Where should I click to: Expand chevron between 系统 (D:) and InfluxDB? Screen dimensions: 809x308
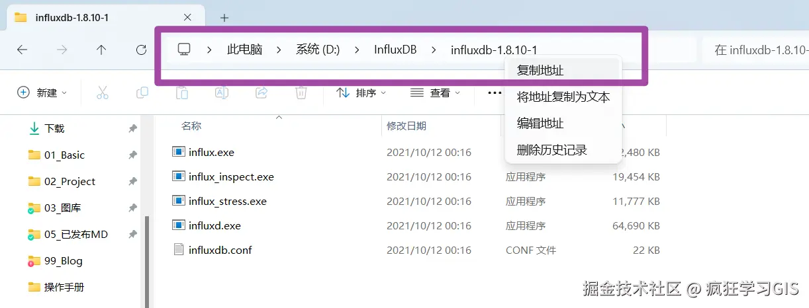(357, 50)
